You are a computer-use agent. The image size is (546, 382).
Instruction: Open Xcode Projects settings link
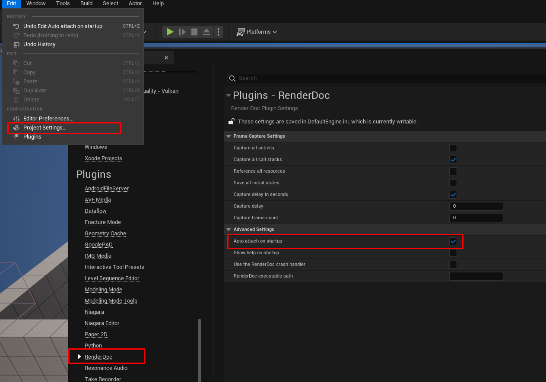103,158
